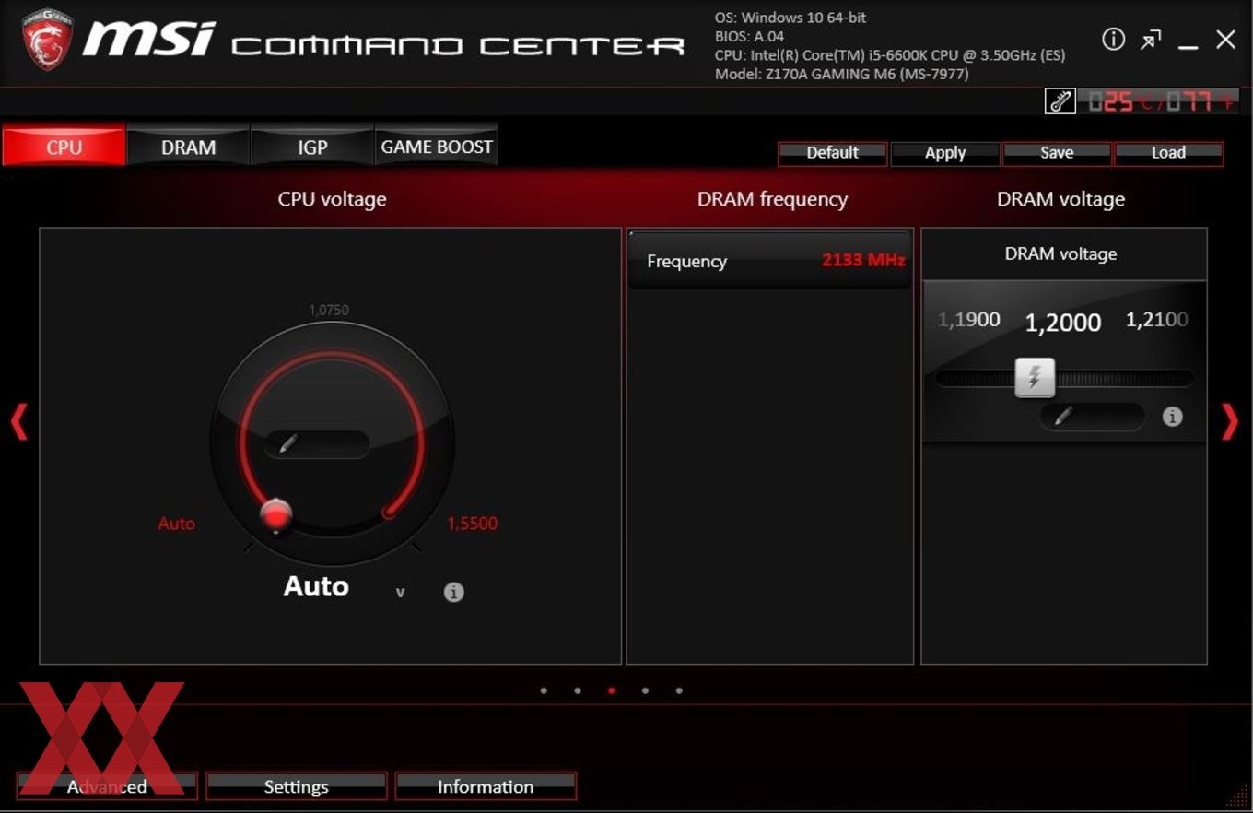Screen dimensions: 1253x813
Task: Click the 1,2000 DRAM voltage value
Action: point(1063,322)
